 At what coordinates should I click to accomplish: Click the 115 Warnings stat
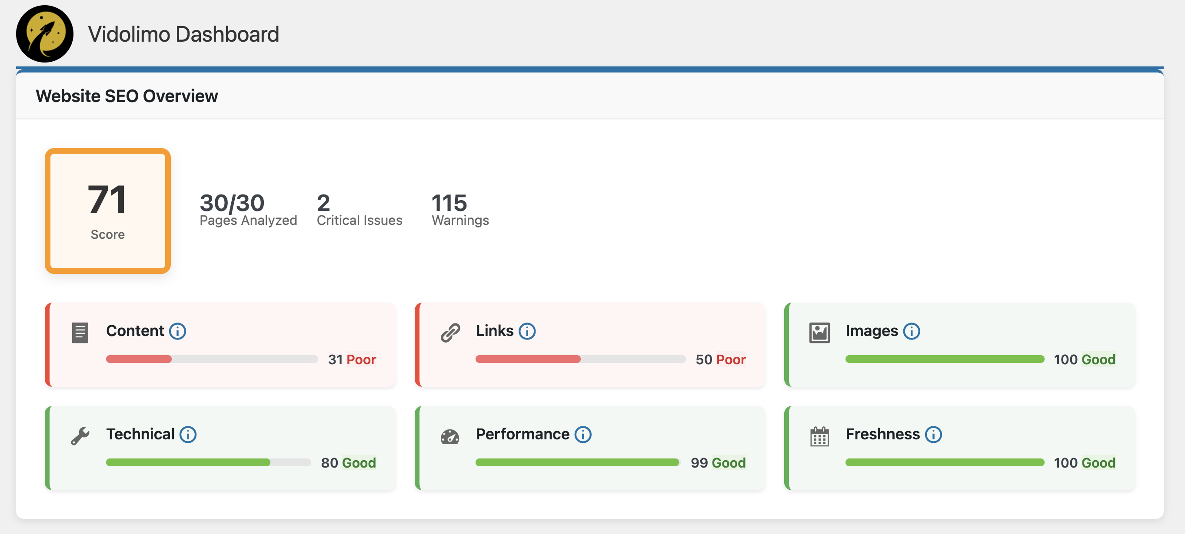pyautogui.click(x=459, y=209)
